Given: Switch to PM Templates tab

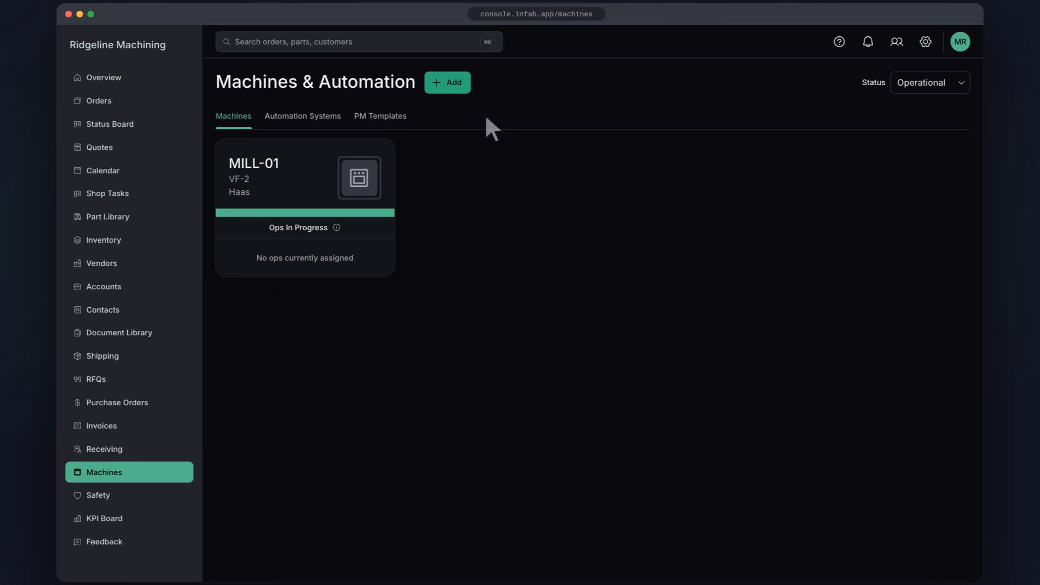Looking at the screenshot, I should (x=380, y=116).
